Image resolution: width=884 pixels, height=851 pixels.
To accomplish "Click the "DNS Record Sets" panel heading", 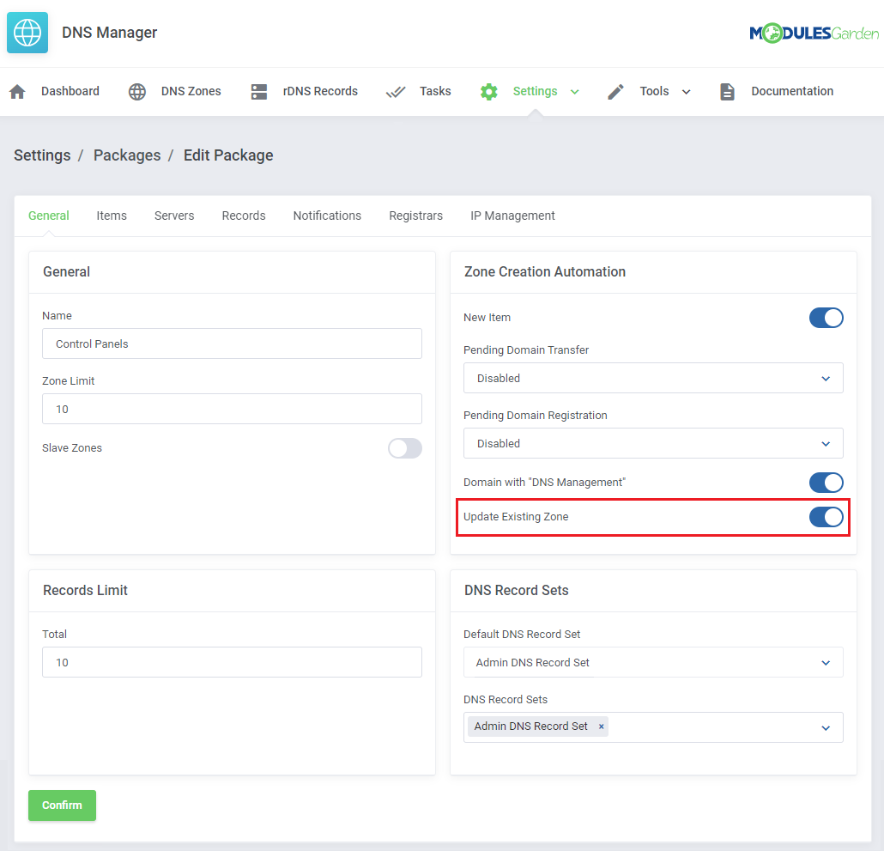I will point(517,591).
